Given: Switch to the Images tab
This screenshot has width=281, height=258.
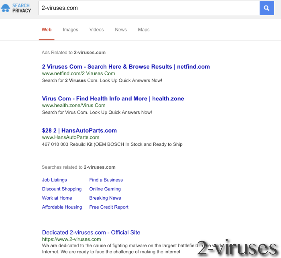Looking at the screenshot, I should [70, 30].
